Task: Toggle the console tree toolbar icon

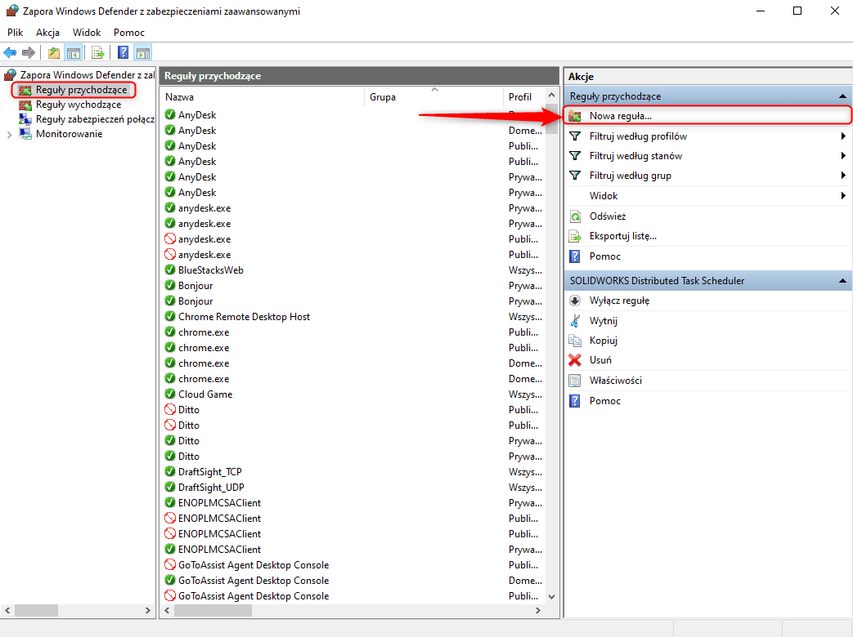Action: pyautogui.click(x=74, y=53)
